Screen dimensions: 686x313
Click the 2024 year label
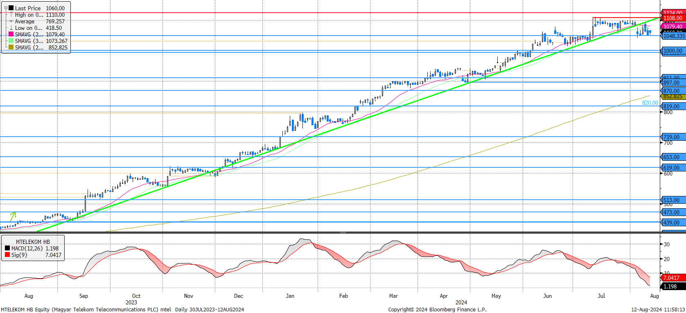pos(461,302)
